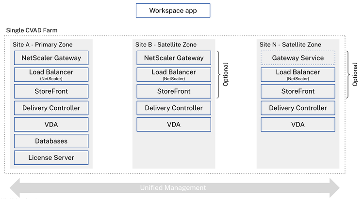Select Site B StoreFront box
This screenshot has width=364, height=199.
point(174,91)
